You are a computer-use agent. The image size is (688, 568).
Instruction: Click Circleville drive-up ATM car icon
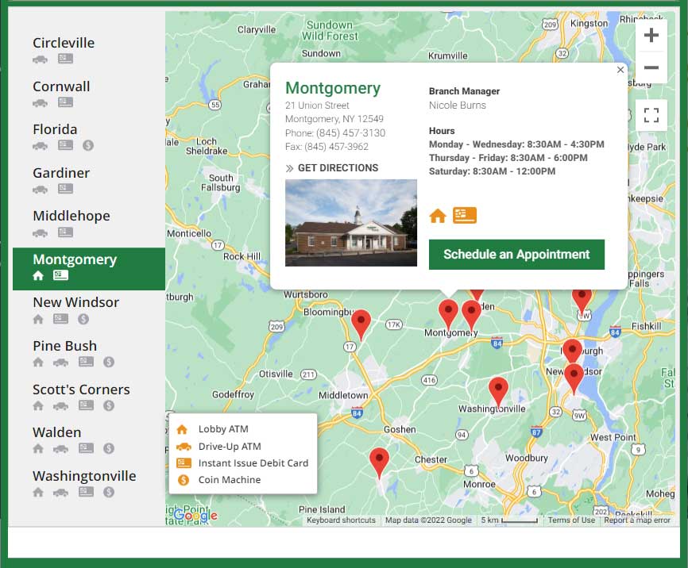[40, 59]
